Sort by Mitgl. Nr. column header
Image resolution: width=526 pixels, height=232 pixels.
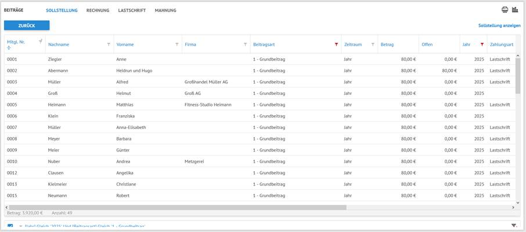[16, 42]
